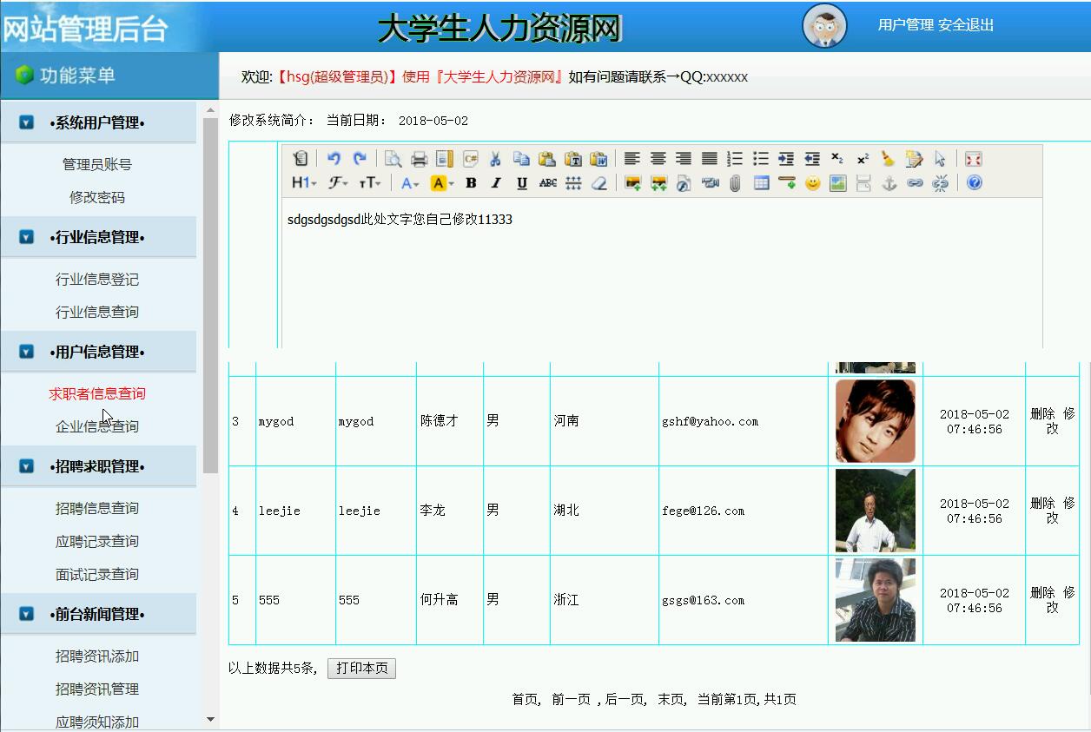The height and width of the screenshot is (732, 1091).
Task: Paste from Word in the editor toolbar
Action: click(x=598, y=158)
